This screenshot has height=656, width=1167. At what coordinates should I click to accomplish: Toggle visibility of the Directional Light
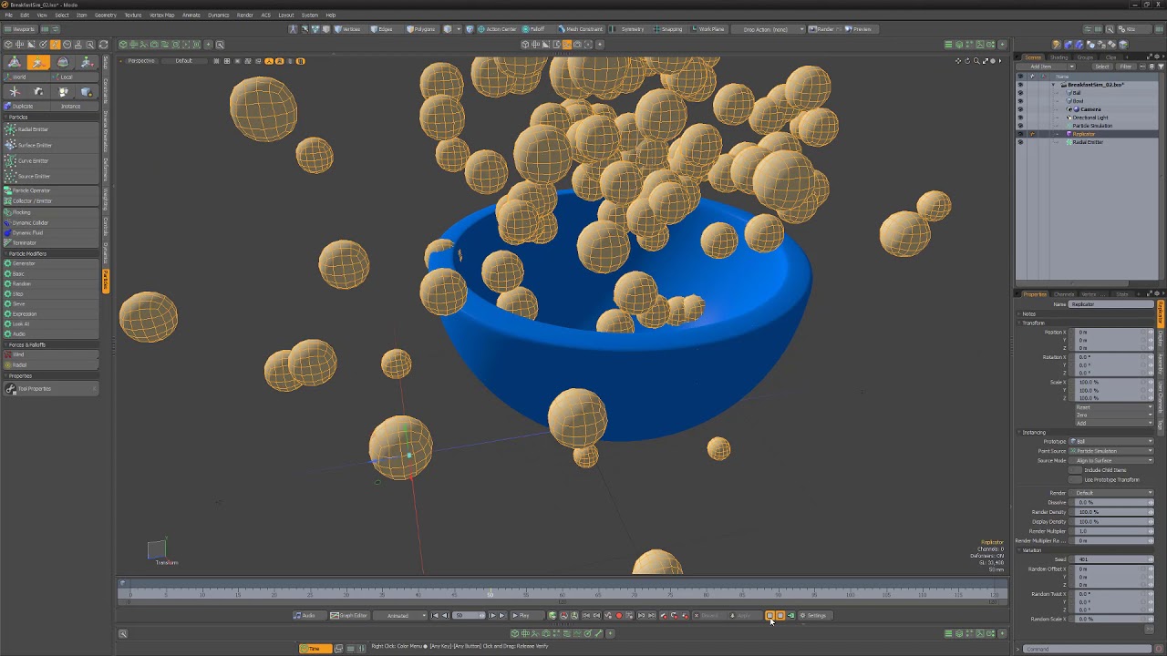point(1020,118)
